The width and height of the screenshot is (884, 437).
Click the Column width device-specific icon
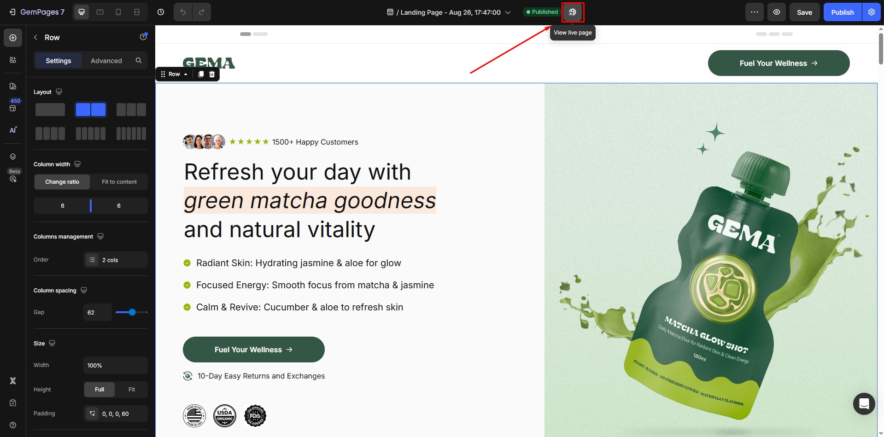pyautogui.click(x=77, y=164)
